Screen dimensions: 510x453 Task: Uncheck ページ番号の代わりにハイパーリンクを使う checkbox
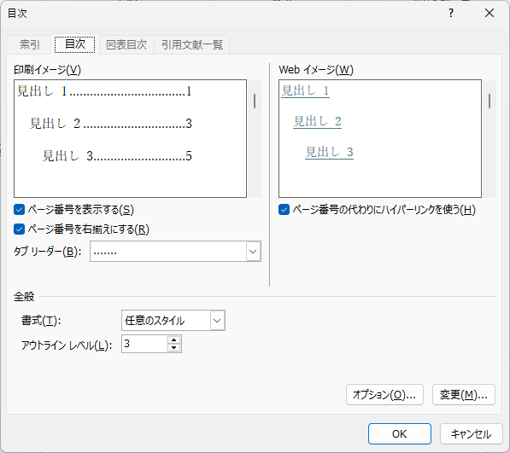[x=284, y=210]
